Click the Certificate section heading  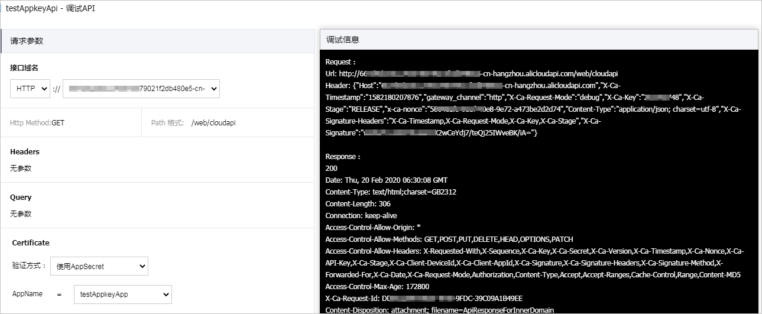click(x=31, y=243)
